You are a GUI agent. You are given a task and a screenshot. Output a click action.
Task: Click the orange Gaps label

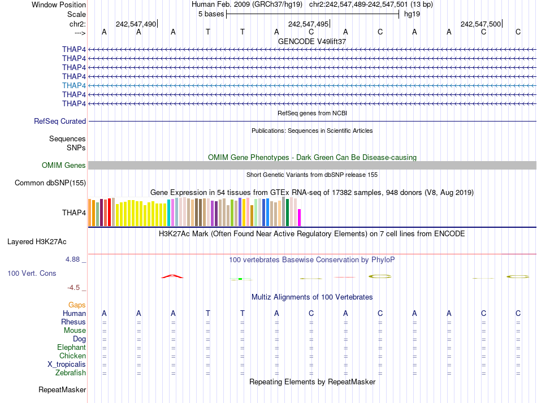pos(77,305)
